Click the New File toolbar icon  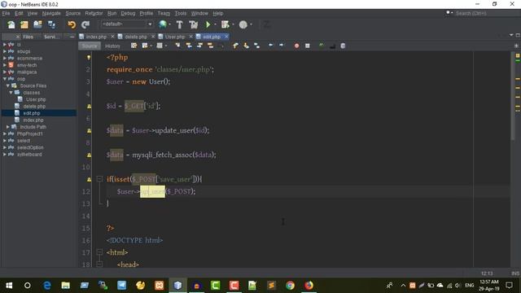tap(11, 24)
